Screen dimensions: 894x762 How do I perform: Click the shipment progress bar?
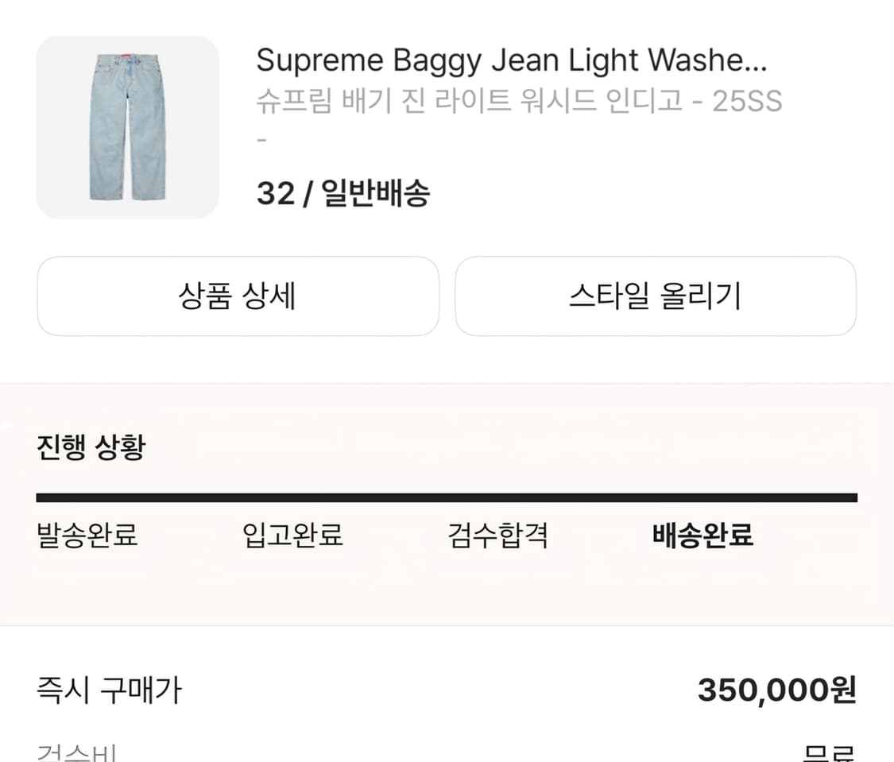(x=447, y=497)
